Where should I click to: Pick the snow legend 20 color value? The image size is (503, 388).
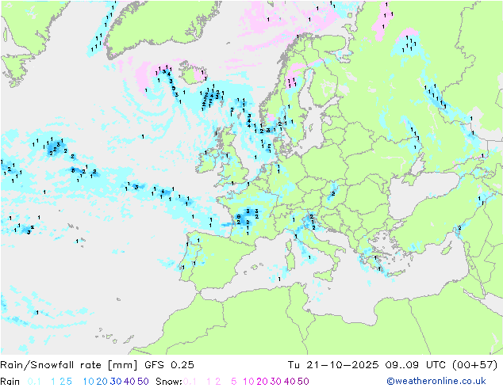[262, 382]
